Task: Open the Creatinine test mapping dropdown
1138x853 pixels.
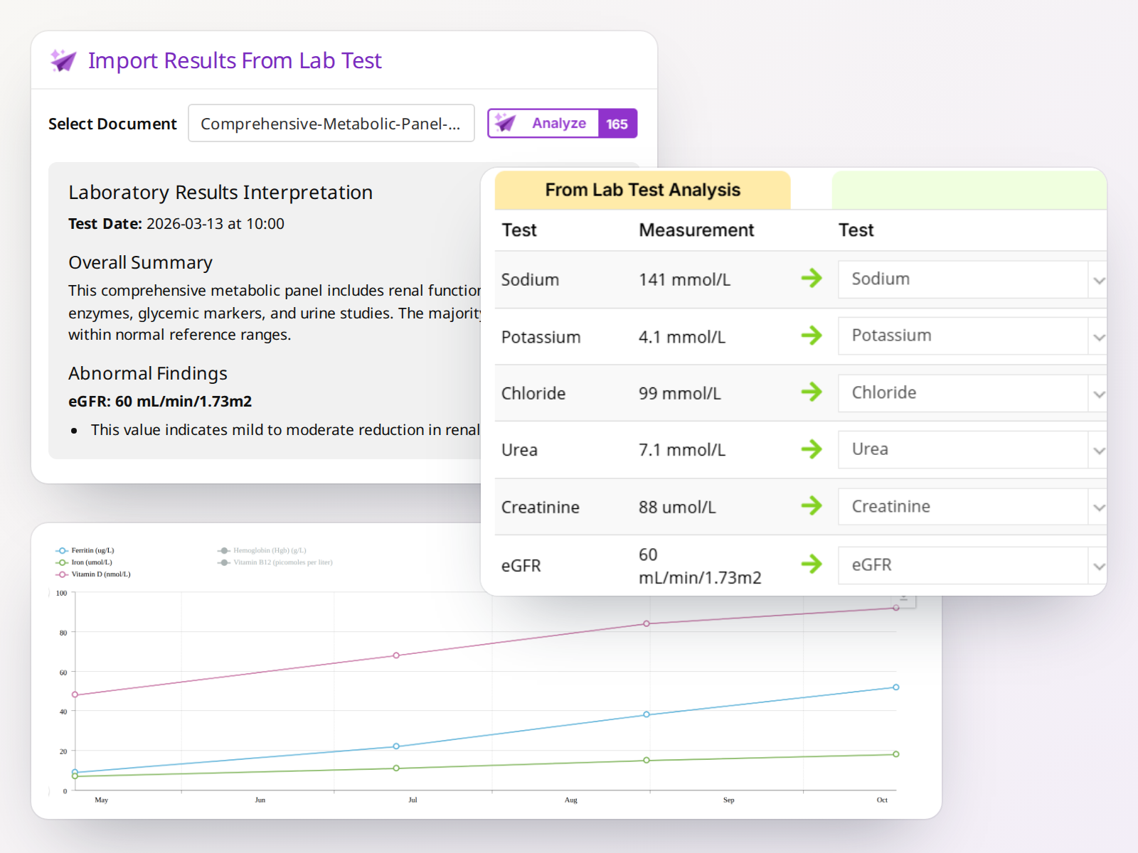Action: (972, 507)
